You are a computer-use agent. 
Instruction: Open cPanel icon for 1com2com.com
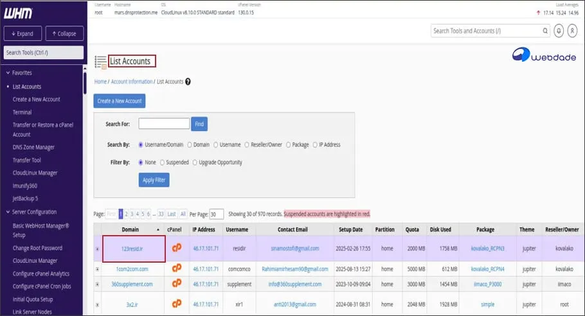(x=177, y=268)
